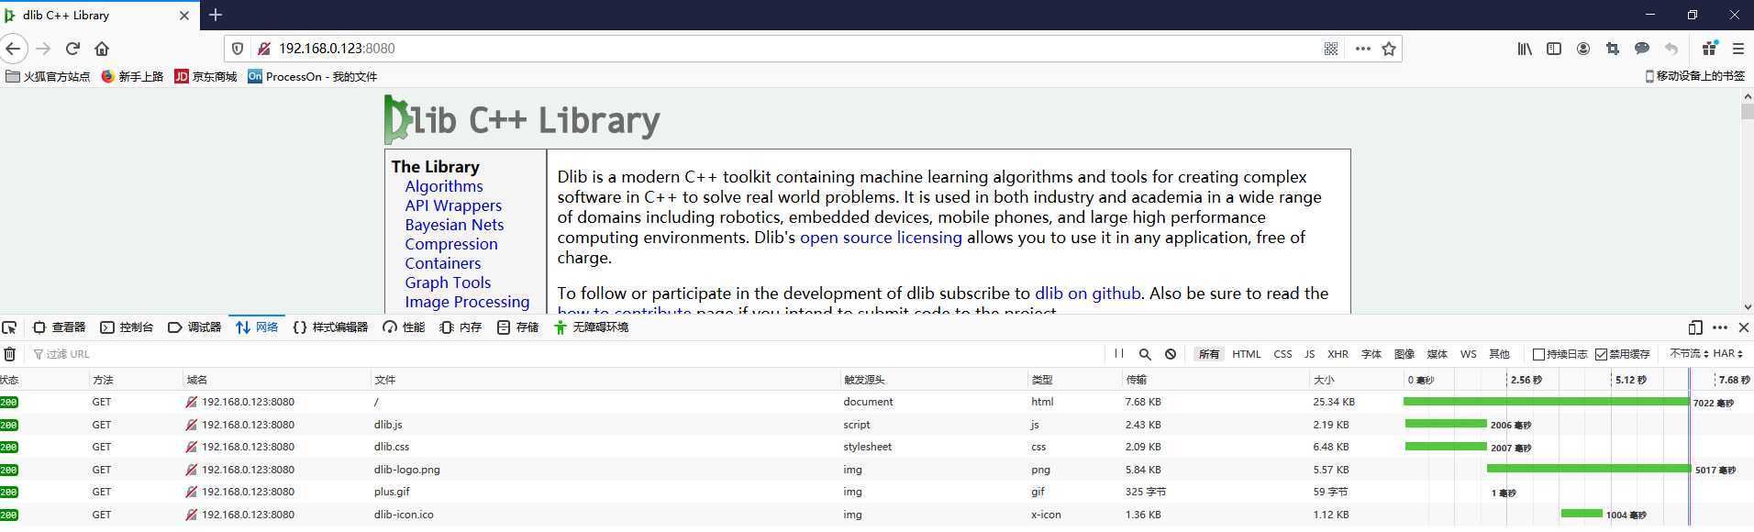The height and width of the screenshot is (532, 1754).
Task: Activate the element picker in devtools
Action: tap(9, 327)
